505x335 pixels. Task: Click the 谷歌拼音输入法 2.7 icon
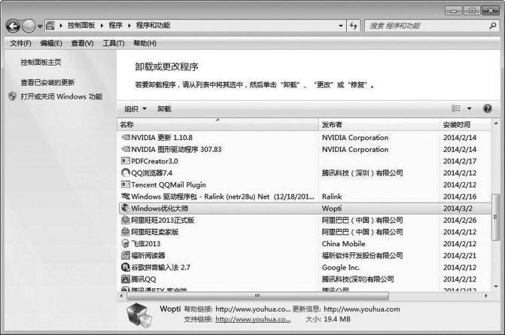tap(125, 267)
